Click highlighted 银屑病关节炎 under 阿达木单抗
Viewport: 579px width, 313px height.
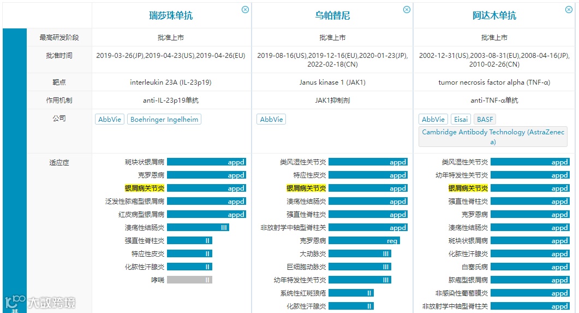pyautogui.click(x=468, y=188)
